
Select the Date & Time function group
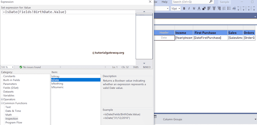point(13,111)
